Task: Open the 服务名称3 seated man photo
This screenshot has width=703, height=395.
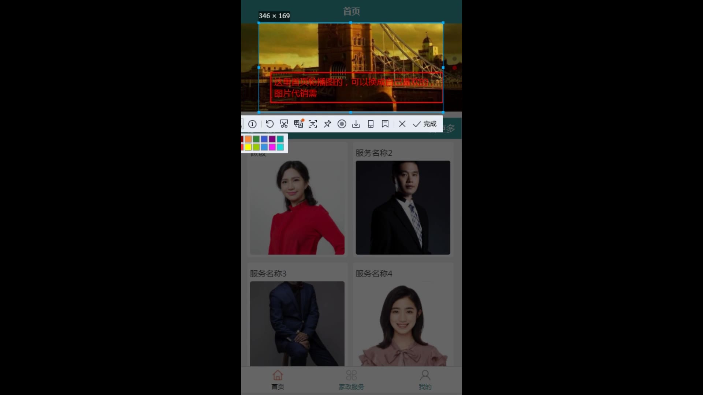Action: pyautogui.click(x=297, y=324)
